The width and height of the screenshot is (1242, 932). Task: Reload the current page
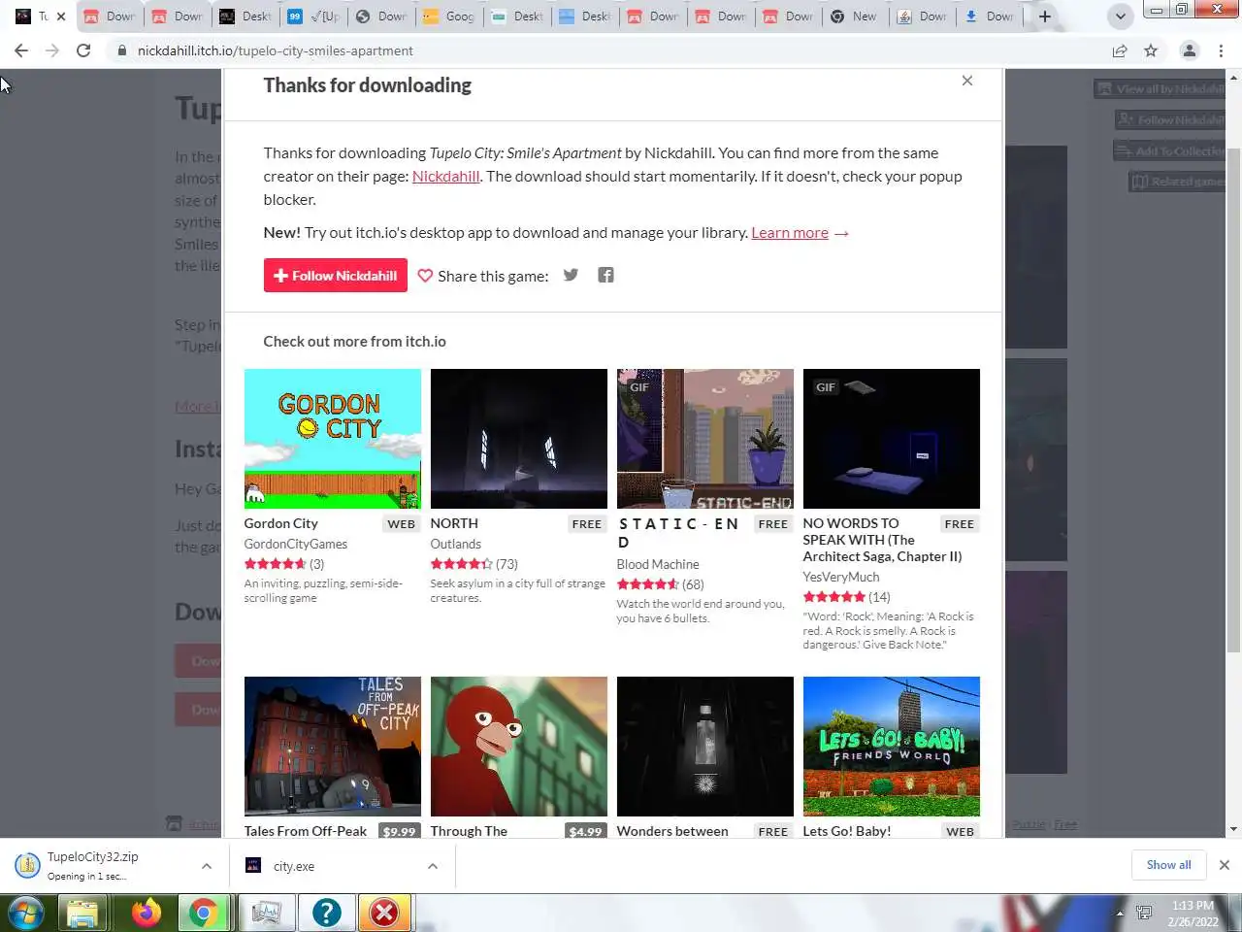[83, 50]
